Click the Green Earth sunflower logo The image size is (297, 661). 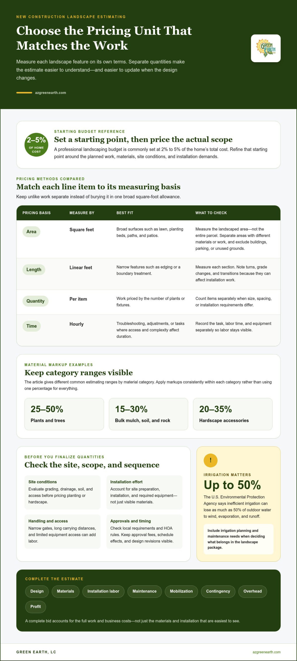coord(266,48)
